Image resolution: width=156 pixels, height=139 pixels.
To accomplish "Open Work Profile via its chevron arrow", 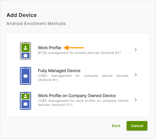I will (136, 50).
